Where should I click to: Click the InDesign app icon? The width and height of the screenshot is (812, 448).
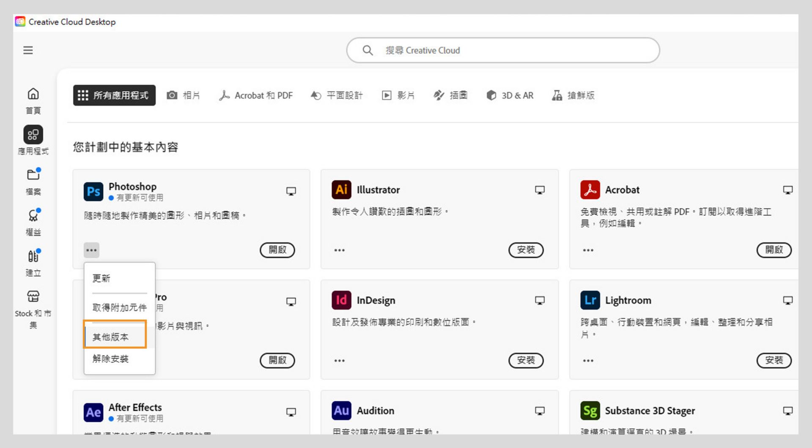(341, 300)
